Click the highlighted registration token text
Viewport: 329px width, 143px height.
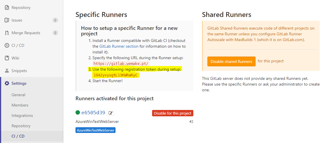(115, 75)
